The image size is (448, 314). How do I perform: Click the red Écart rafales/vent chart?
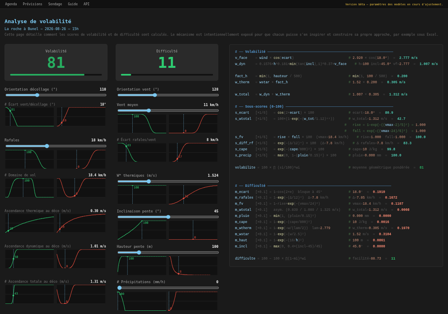coord(193,152)
